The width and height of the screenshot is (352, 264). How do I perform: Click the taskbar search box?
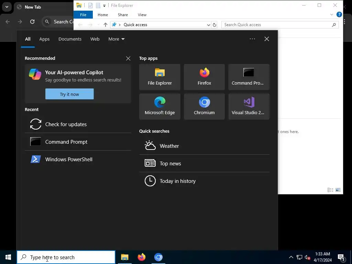point(66,257)
